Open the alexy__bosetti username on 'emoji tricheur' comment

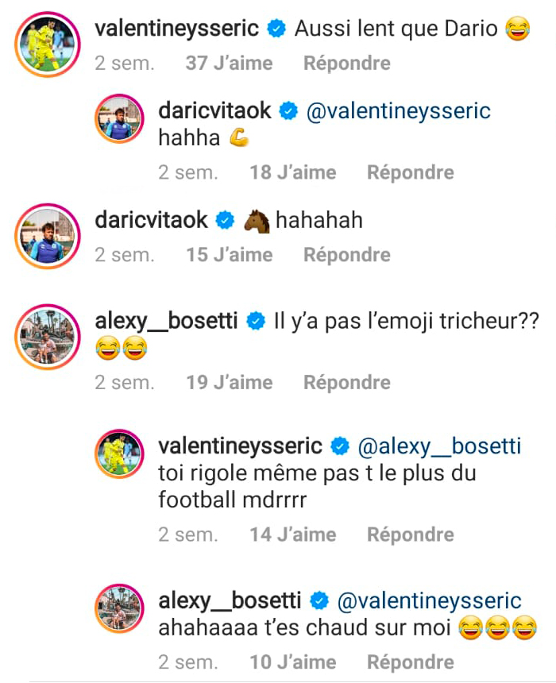167,322
